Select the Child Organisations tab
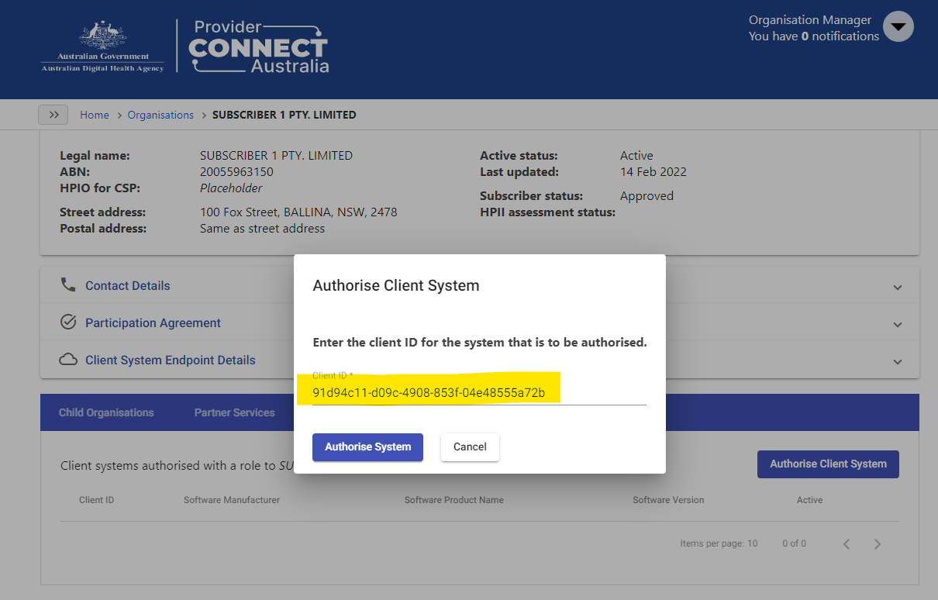938x600 pixels. [106, 412]
